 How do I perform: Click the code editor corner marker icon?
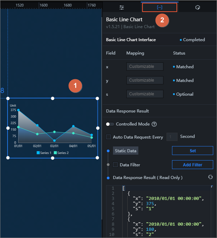pos(212,187)
